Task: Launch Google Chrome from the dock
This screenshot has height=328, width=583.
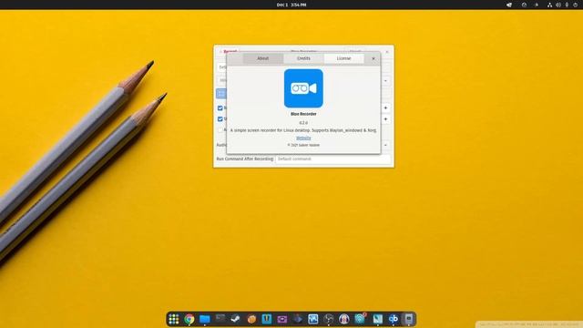Action: pyautogui.click(x=189, y=319)
